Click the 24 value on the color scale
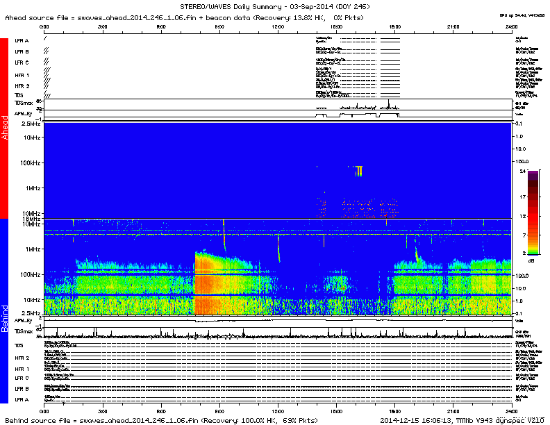The width and height of the screenshot is (550, 425). [x=523, y=171]
